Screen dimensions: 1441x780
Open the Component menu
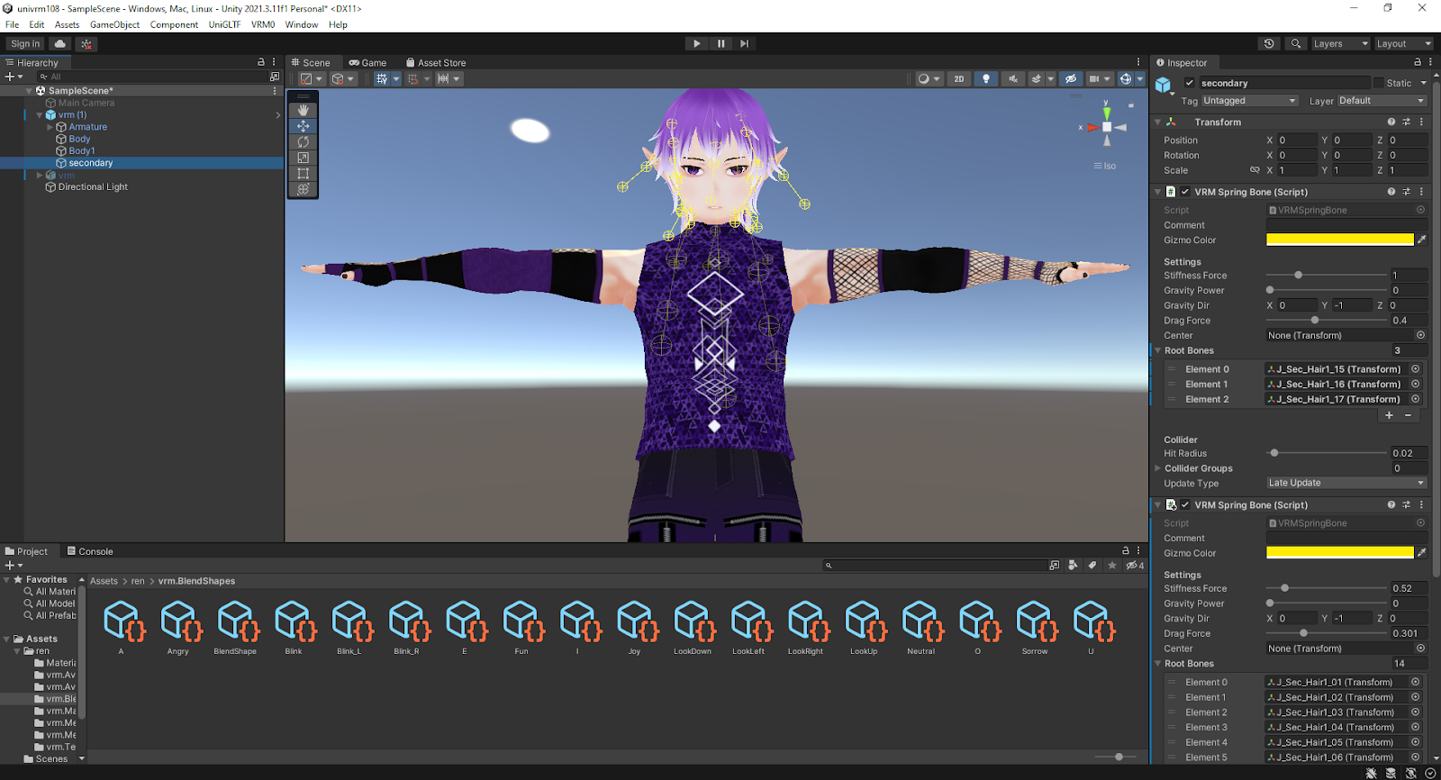click(174, 24)
